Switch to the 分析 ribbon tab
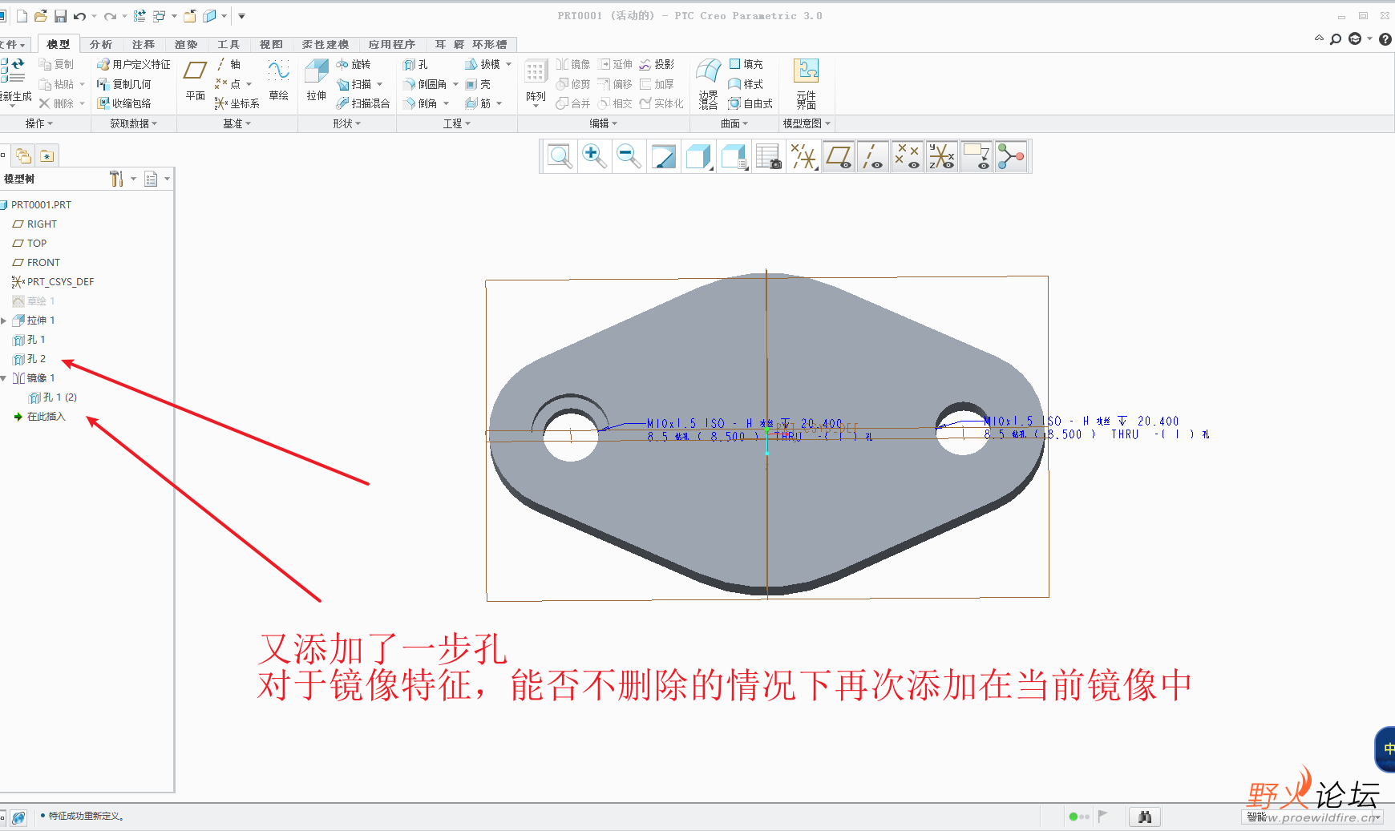 coord(101,44)
